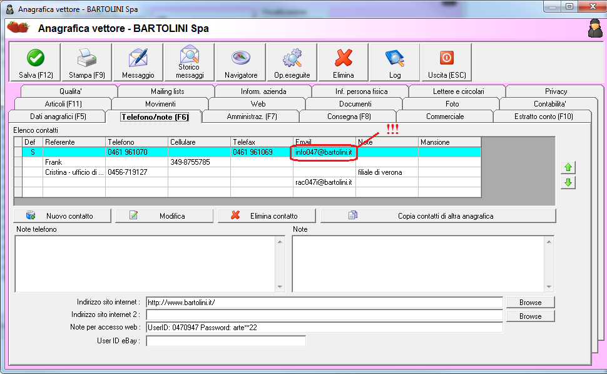The image size is (607, 374).
Task: Move contact up with green up arrow
Action: (568, 167)
